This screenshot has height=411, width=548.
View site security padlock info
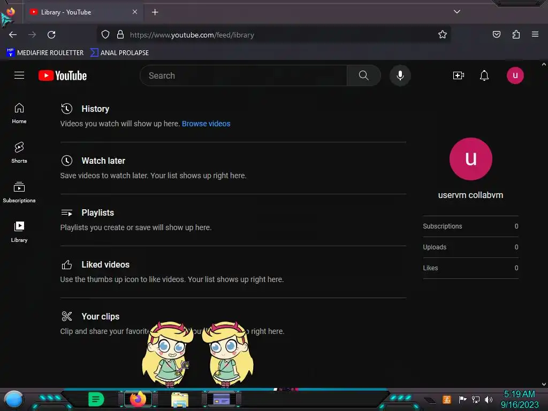pyautogui.click(x=120, y=35)
